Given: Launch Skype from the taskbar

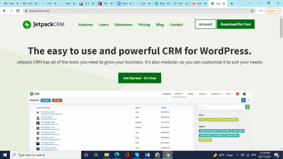Looking at the screenshot, I should pos(137,155).
